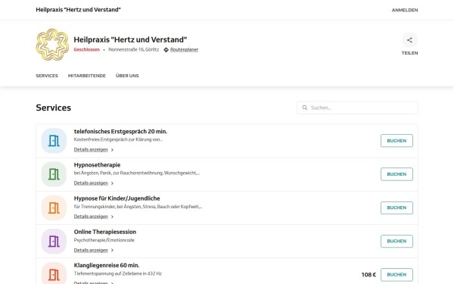Viewport: 454px width, 284px height.
Task: Click the TEILEN label
Action: (x=409, y=53)
